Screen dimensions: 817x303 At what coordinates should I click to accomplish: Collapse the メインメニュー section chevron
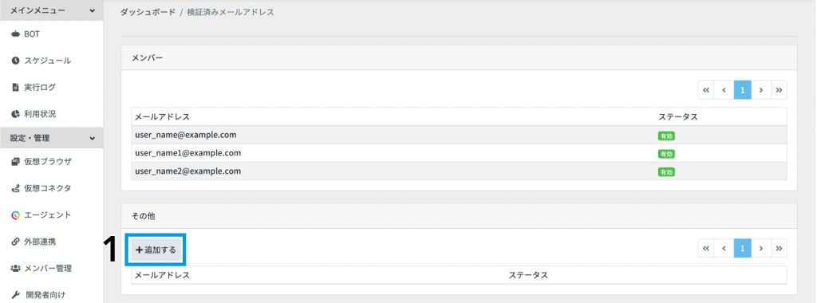[93, 10]
